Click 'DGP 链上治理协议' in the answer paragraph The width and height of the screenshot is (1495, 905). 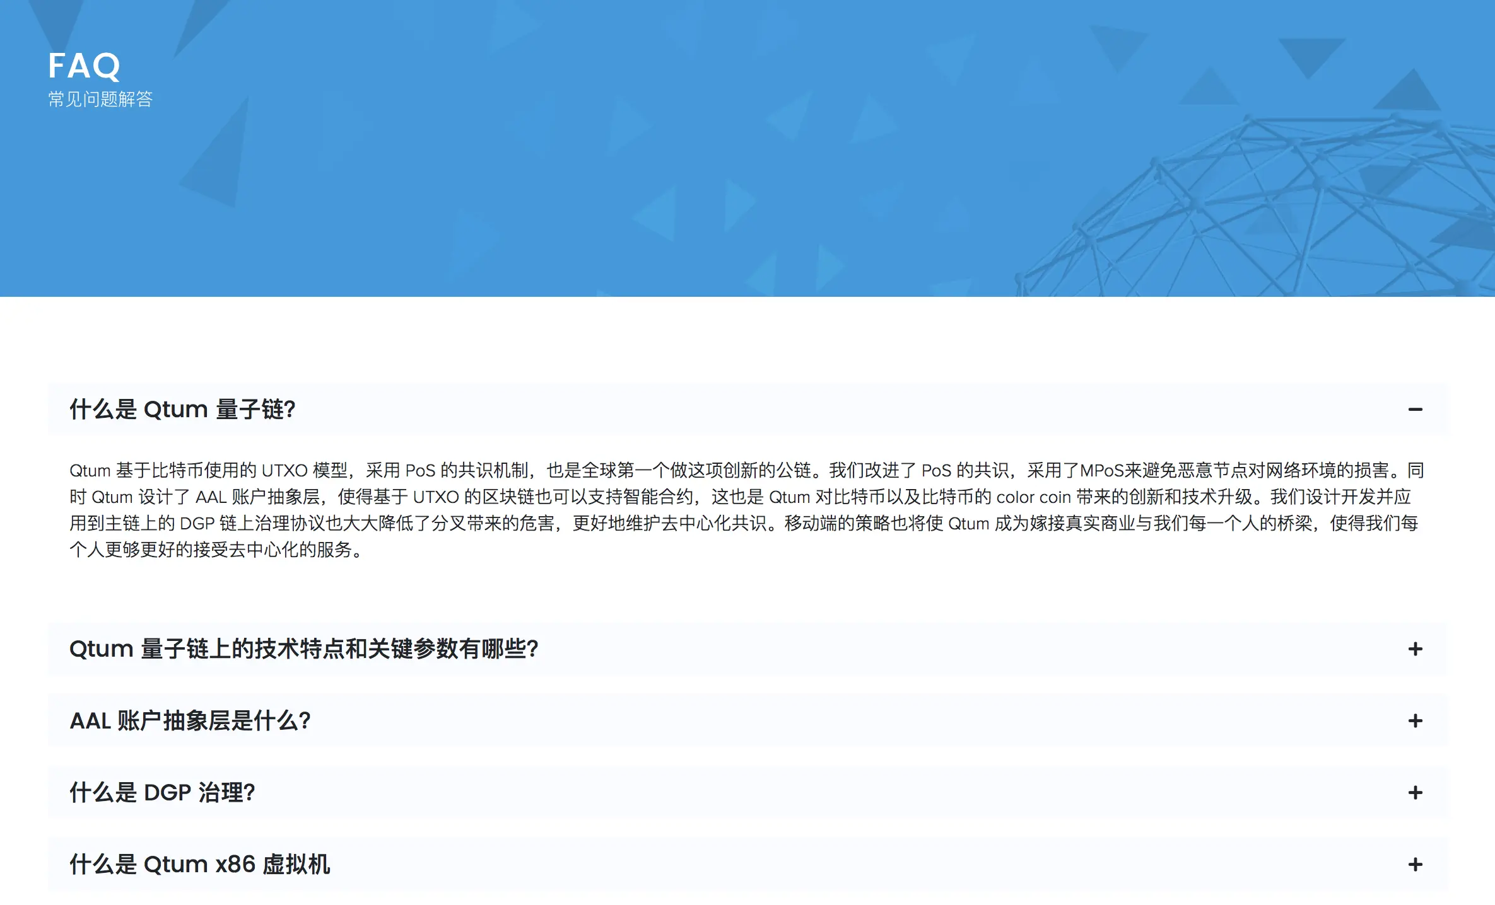[x=252, y=524]
